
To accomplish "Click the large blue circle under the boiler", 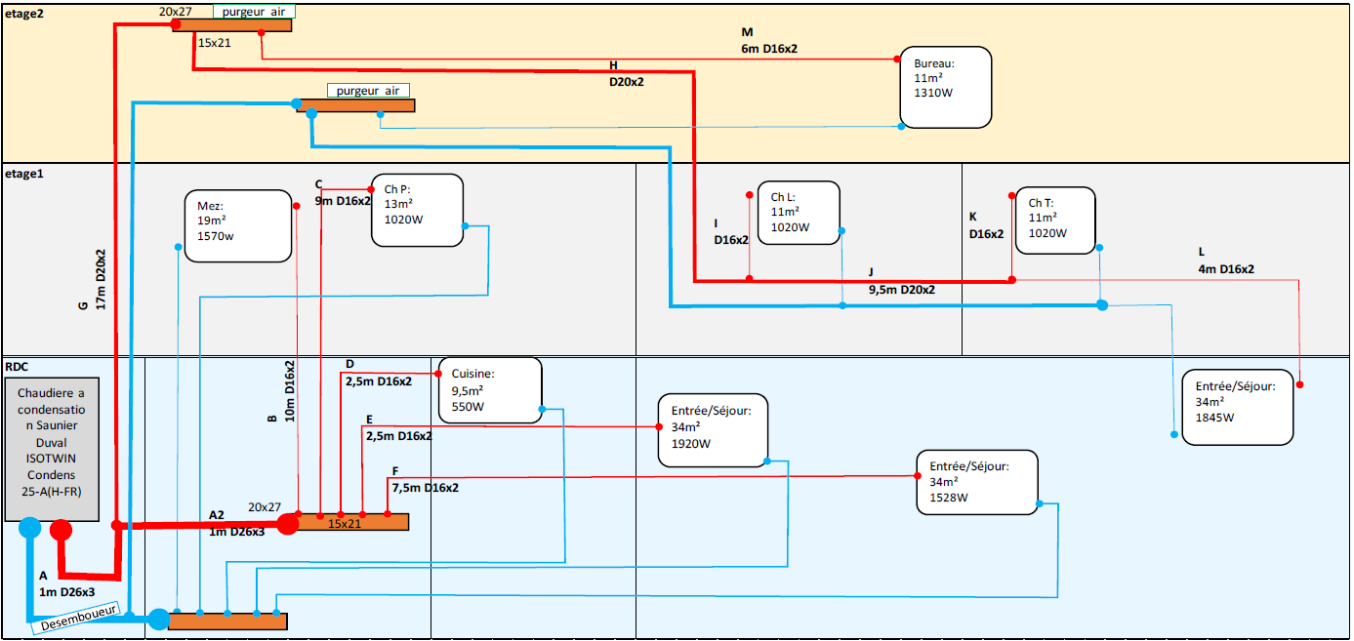I will pos(29,528).
